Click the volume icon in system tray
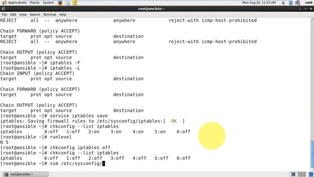This screenshot has width=314, height=177. pyautogui.click(x=284, y=3)
